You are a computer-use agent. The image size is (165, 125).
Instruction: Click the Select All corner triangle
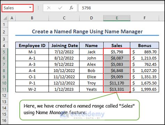5,18
